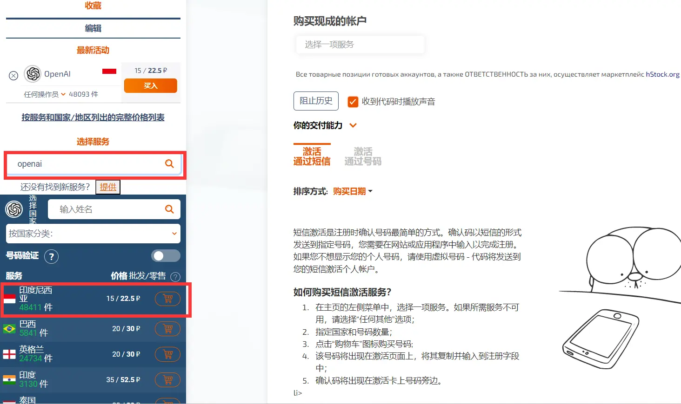The image size is (681, 404).
Task: Open the 选择一项服务 service selector
Action: click(x=360, y=45)
